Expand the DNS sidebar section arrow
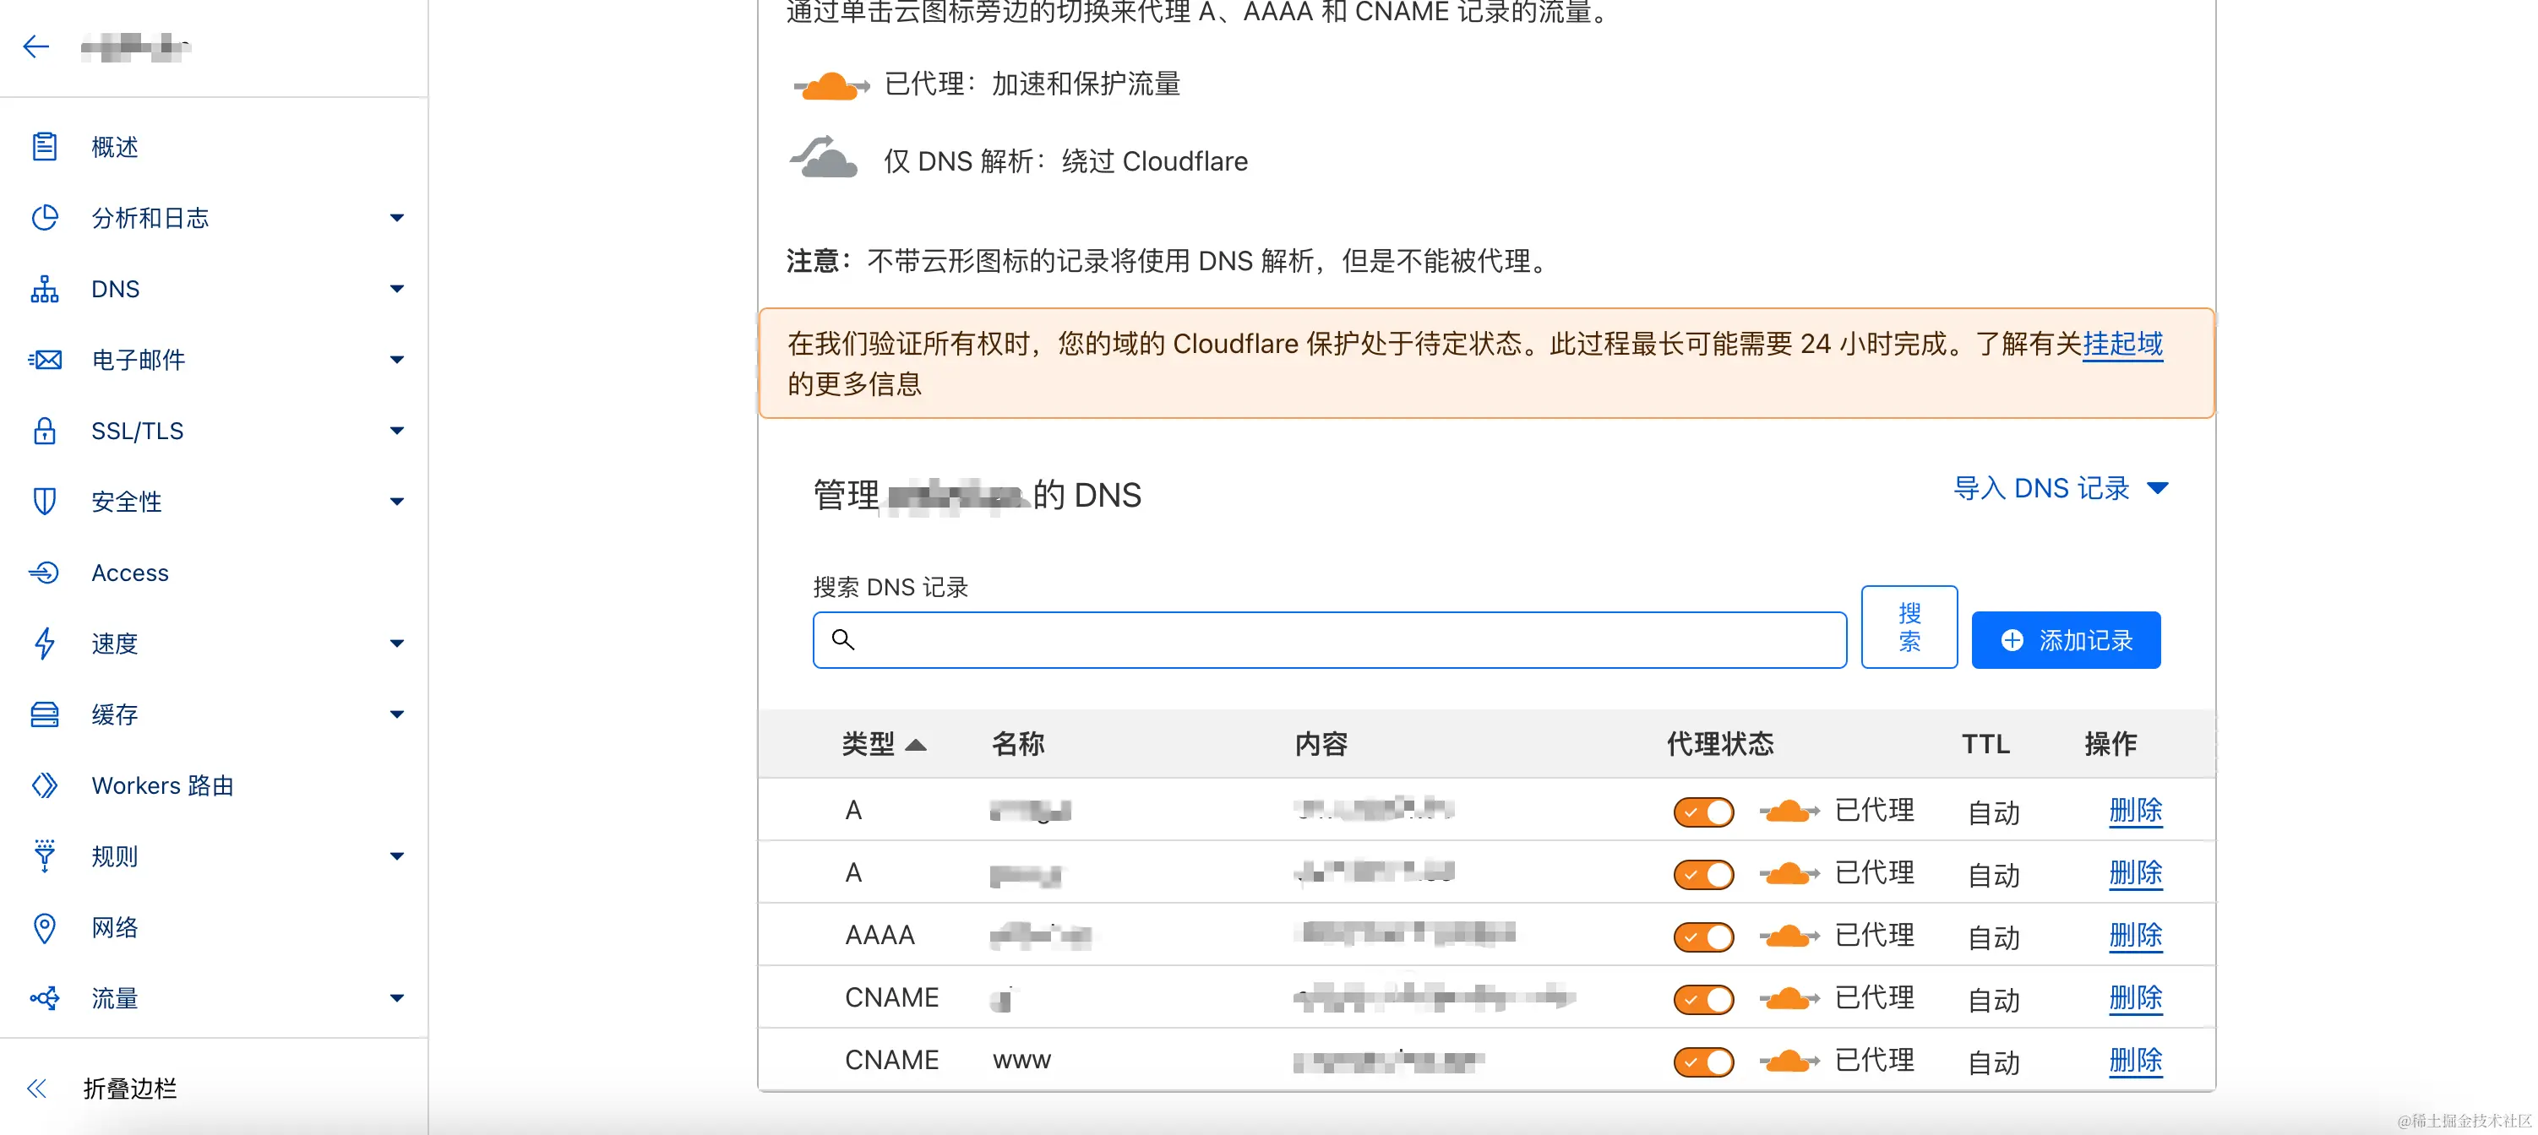2538x1135 pixels. pos(396,289)
